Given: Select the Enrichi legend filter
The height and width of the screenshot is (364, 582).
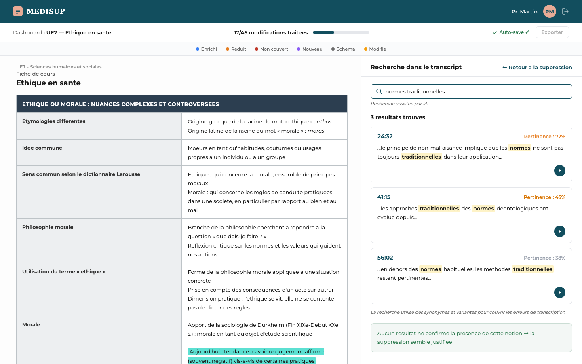Looking at the screenshot, I should pyautogui.click(x=207, y=49).
